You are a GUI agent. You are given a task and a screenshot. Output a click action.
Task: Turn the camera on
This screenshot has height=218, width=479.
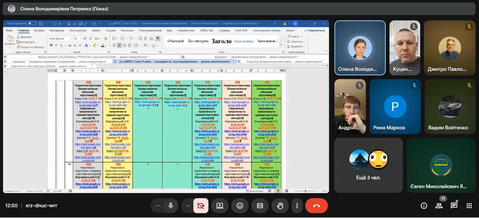pos(201,206)
